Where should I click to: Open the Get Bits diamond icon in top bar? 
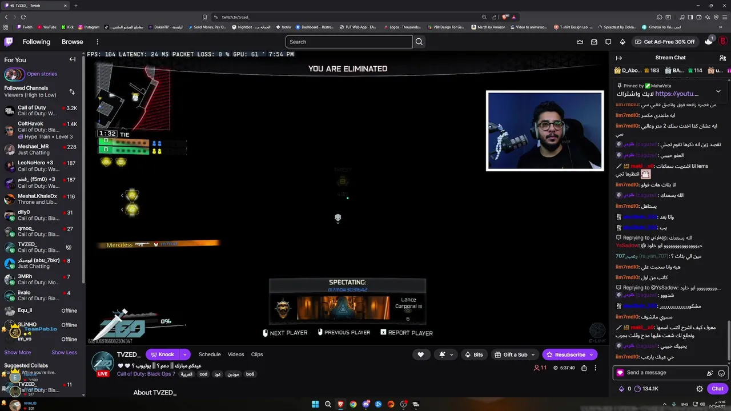622,42
